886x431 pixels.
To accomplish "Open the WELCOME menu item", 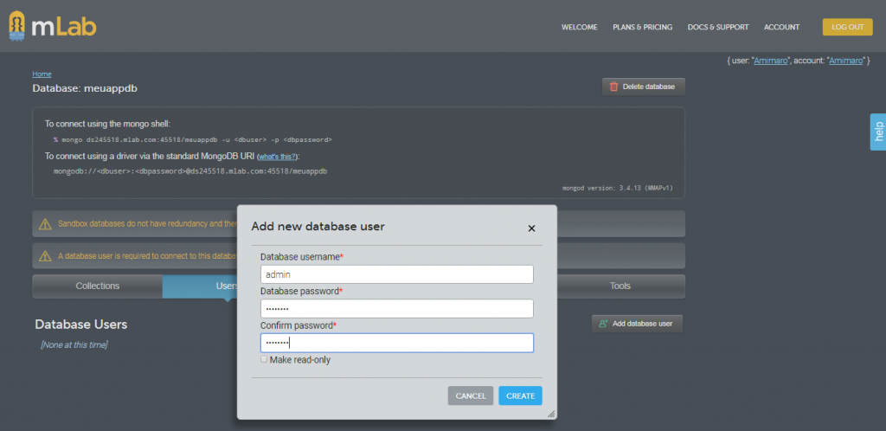I will [x=579, y=28].
